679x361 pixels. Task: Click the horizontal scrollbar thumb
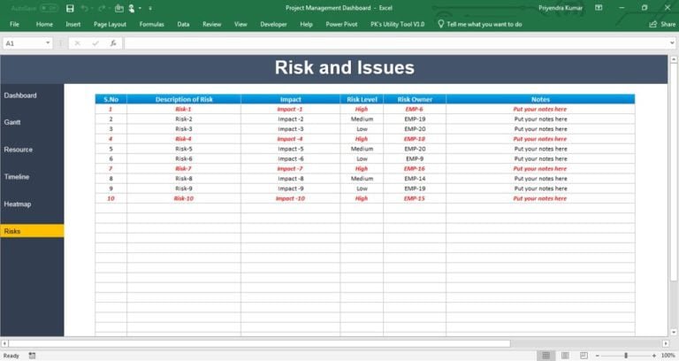(x=260, y=343)
